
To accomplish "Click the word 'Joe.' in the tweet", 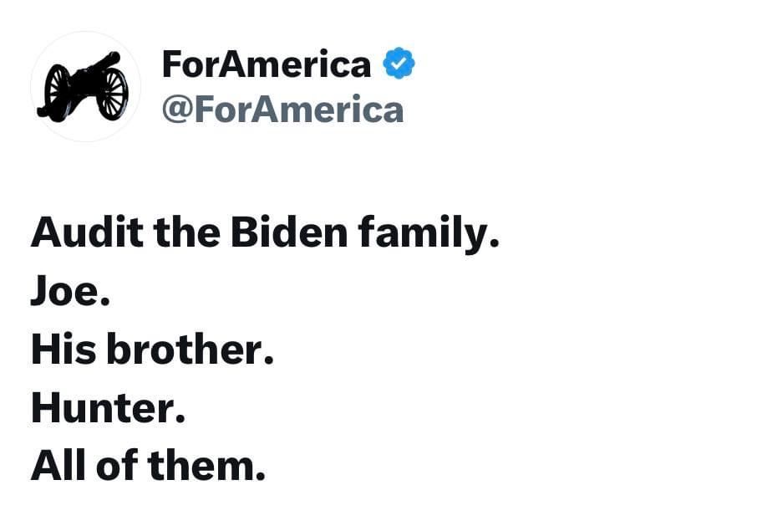I will [70, 290].
